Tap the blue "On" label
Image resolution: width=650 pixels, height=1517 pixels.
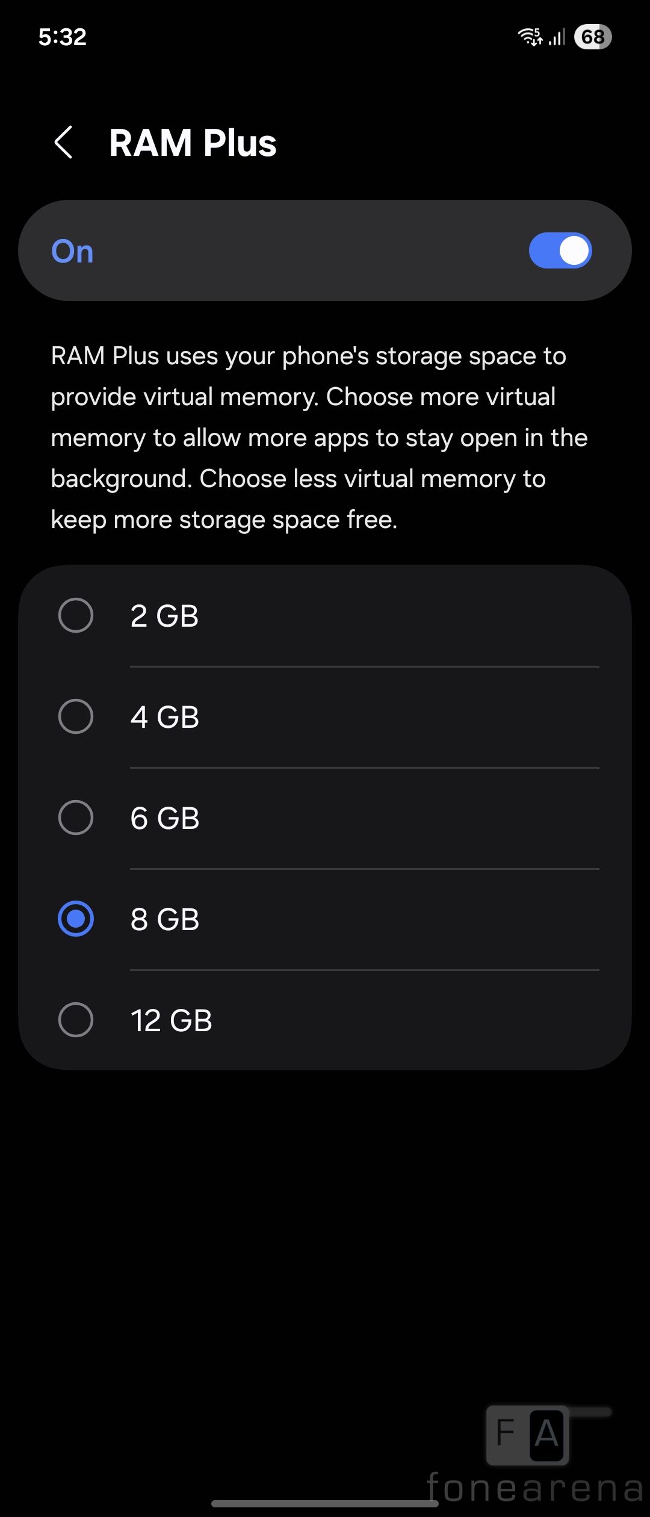pyautogui.click(x=72, y=251)
